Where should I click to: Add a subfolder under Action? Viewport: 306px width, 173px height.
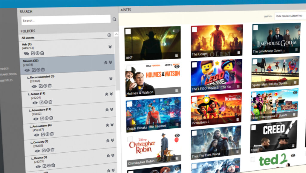pos(46,102)
